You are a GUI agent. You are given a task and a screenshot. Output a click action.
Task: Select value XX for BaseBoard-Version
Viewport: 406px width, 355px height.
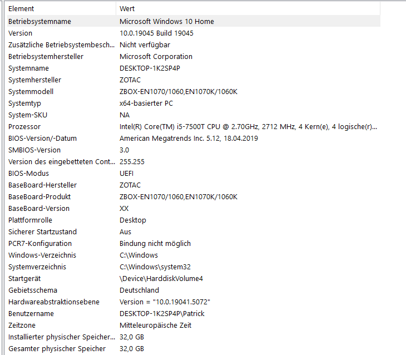tap(124, 208)
